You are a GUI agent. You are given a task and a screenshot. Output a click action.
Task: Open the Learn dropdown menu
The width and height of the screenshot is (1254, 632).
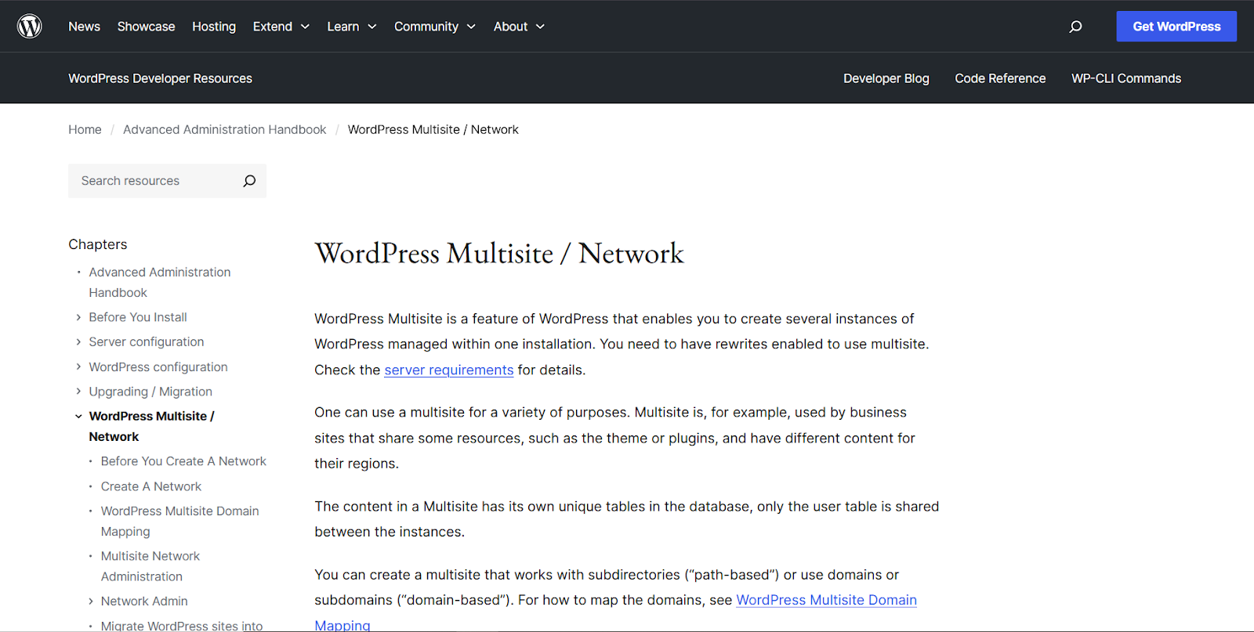(x=352, y=27)
